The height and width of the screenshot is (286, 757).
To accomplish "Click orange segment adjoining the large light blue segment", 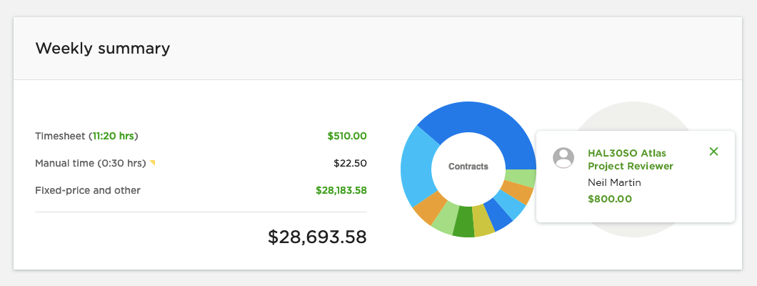I will (x=430, y=209).
